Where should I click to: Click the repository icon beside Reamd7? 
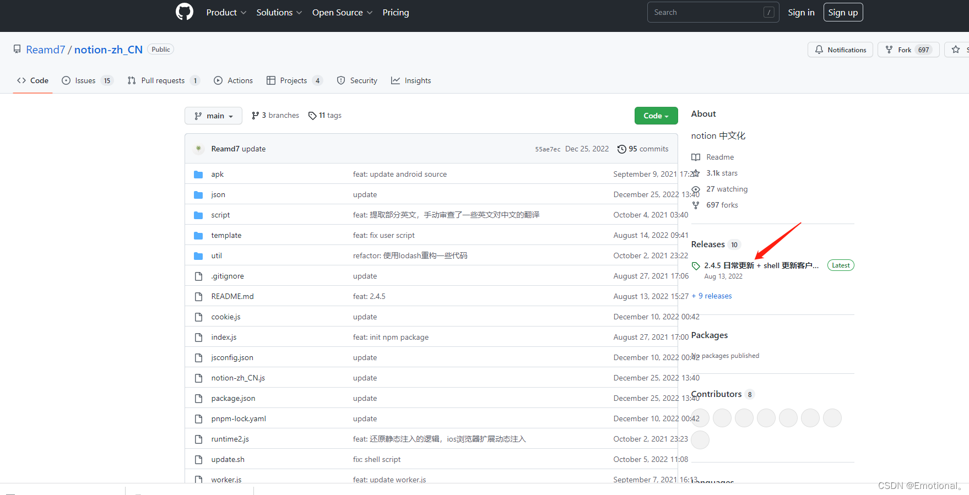coord(17,50)
